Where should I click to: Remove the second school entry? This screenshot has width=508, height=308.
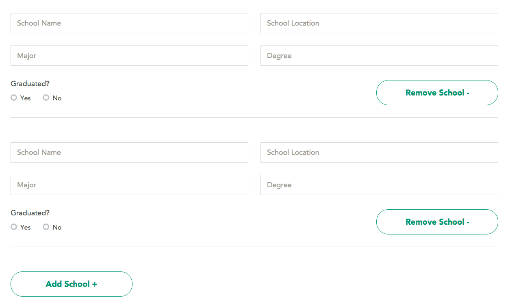(437, 222)
